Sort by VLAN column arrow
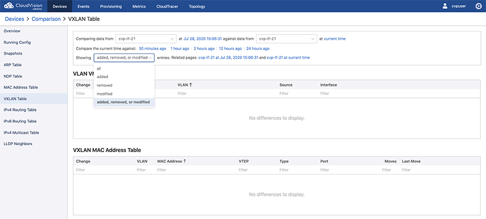The image size is (486, 219). (x=191, y=84)
